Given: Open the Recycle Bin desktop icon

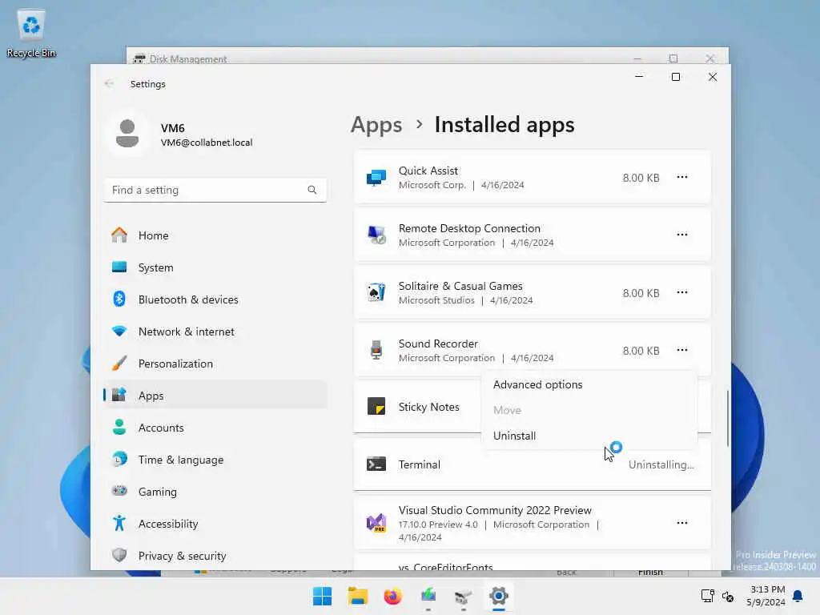Looking at the screenshot, I should point(31,32).
